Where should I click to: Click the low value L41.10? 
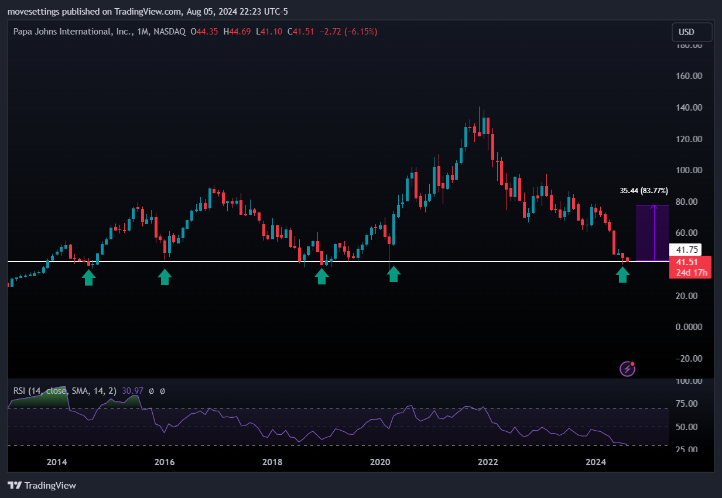(x=269, y=32)
